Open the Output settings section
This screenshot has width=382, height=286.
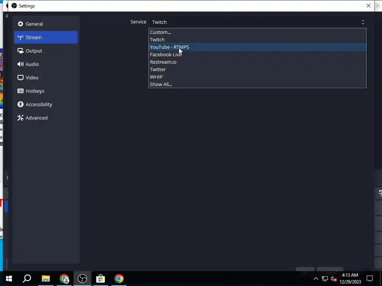coord(46,51)
